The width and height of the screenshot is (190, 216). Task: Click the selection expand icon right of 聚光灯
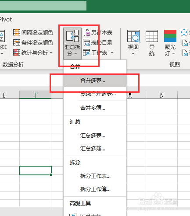[184, 32]
